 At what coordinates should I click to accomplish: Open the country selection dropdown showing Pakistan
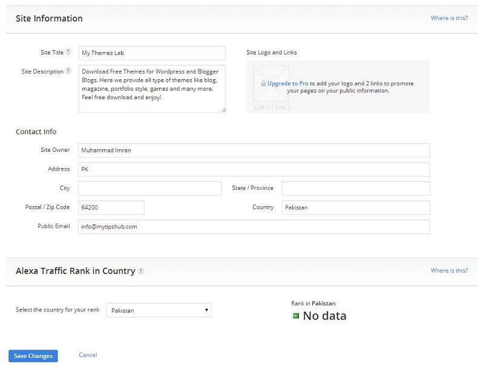[x=208, y=310]
